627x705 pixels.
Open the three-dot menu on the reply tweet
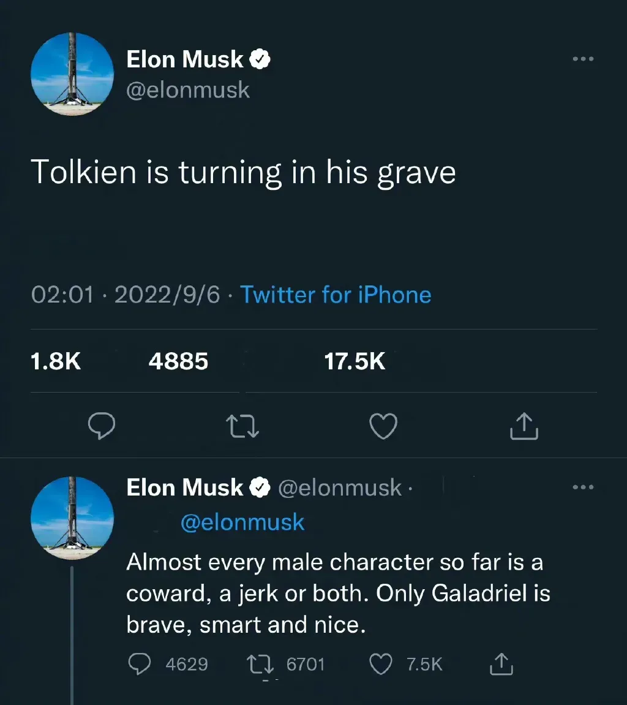tap(583, 488)
